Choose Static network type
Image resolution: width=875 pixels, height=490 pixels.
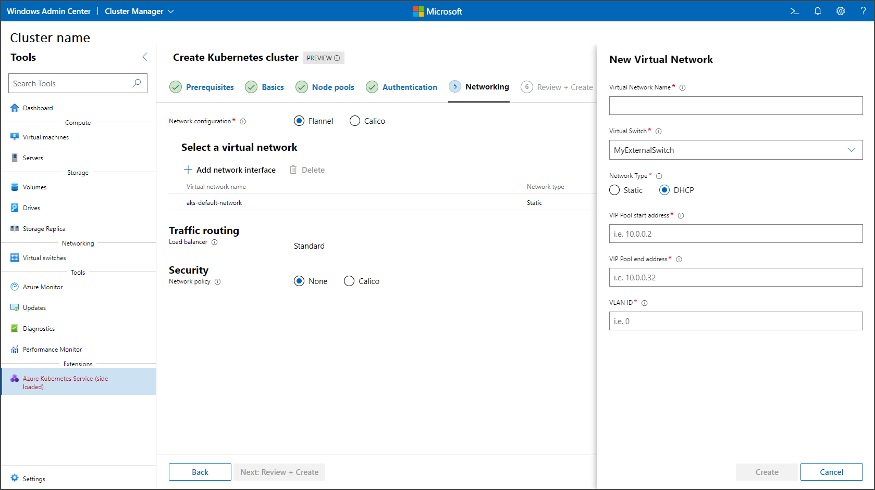click(614, 190)
